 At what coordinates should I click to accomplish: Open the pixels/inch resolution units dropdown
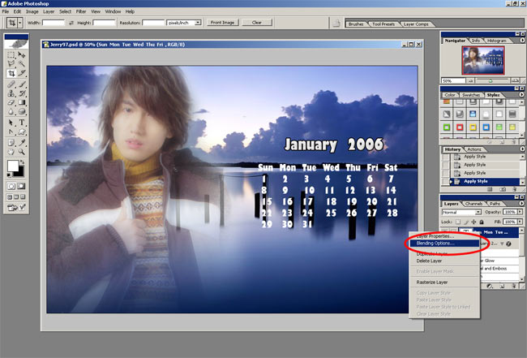coord(198,23)
